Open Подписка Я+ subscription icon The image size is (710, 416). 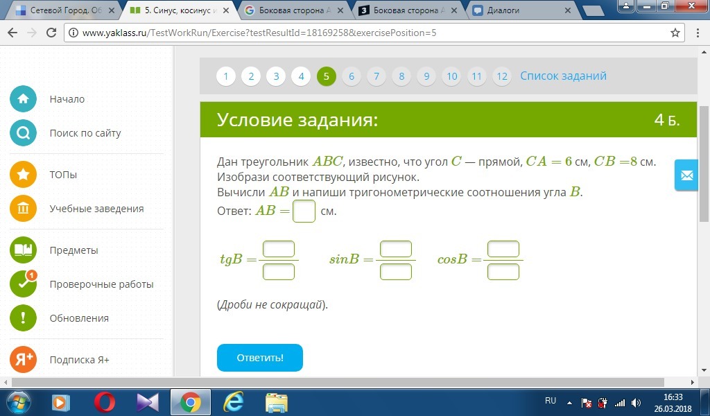tap(23, 360)
